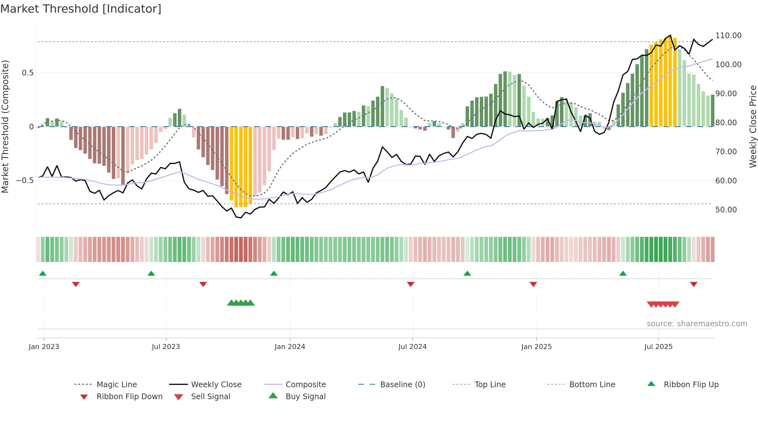The image size is (758, 426).
Task: Click the 90.00 price axis label
Action: coord(726,93)
